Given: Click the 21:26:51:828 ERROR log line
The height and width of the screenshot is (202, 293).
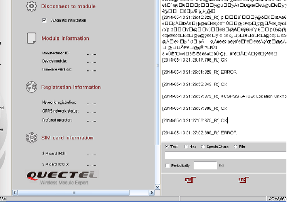Looking at the screenshot, I should click(x=199, y=72).
